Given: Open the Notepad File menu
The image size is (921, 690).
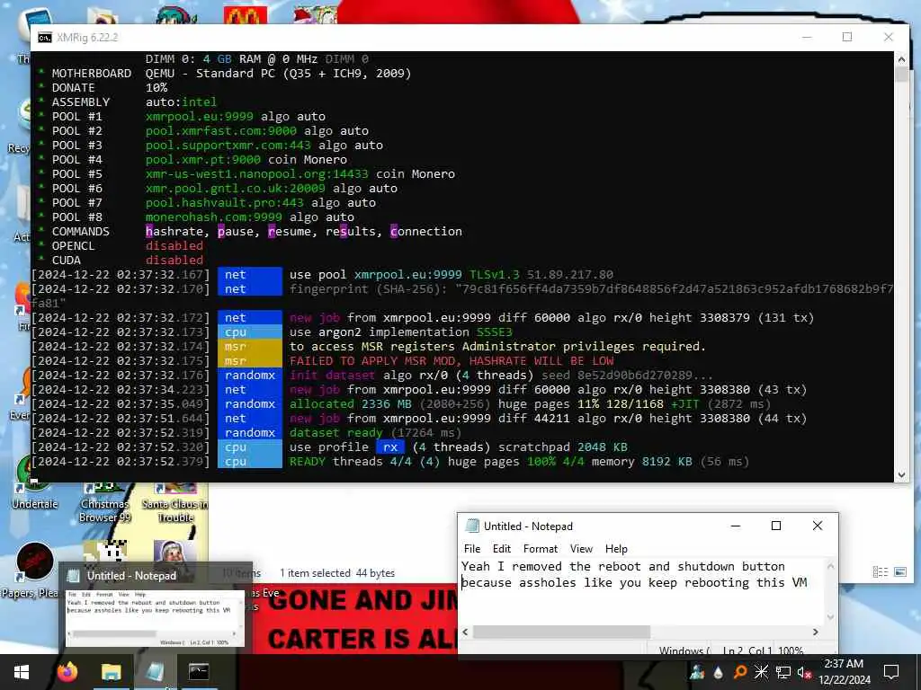Looking at the screenshot, I should 471,549.
